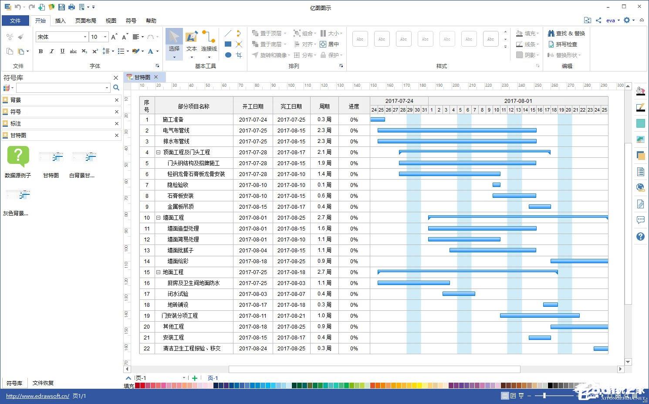The image size is (649, 404).
Task: Toggle bold formatting
Action: tap(41, 51)
